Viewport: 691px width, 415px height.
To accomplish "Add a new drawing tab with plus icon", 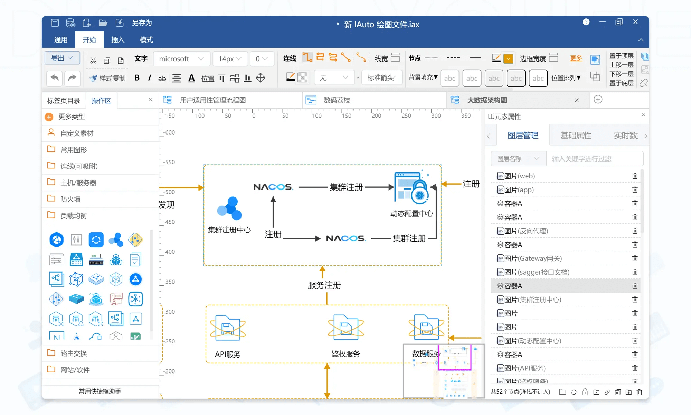I will pyautogui.click(x=598, y=100).
